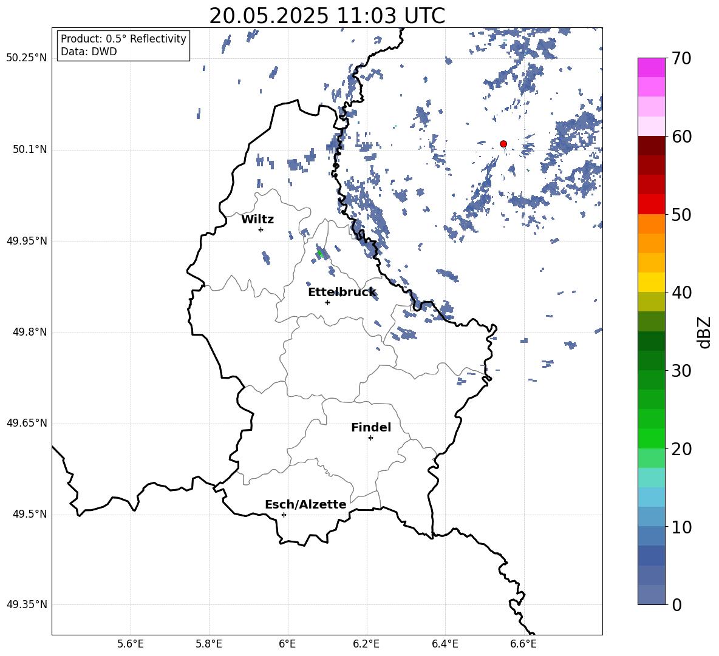Click the 6.4°E longitude tick label

tap(445, 644)
